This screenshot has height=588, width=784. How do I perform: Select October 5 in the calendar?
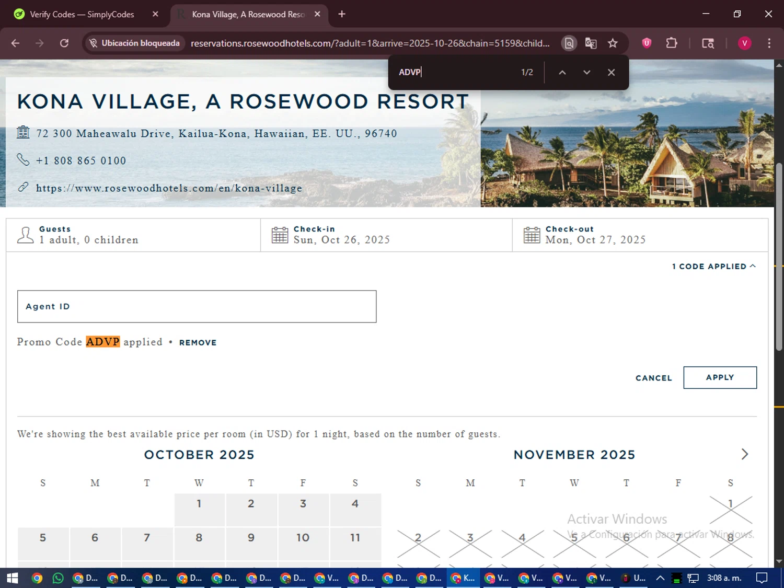(x=43, y=544)
